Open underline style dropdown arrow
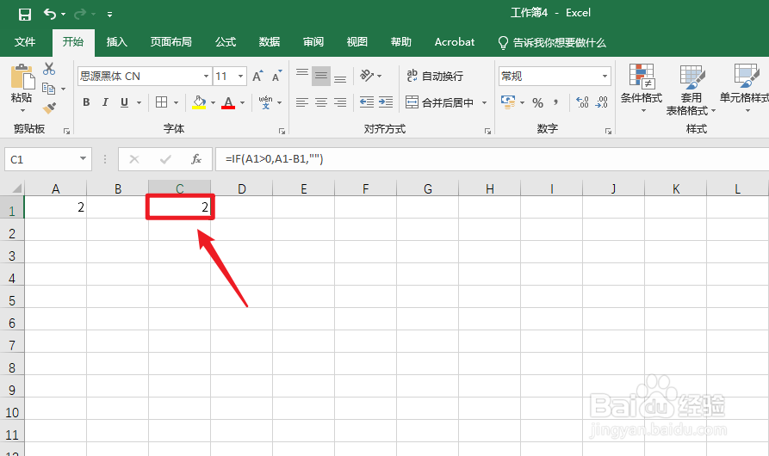 pos(139,103)
